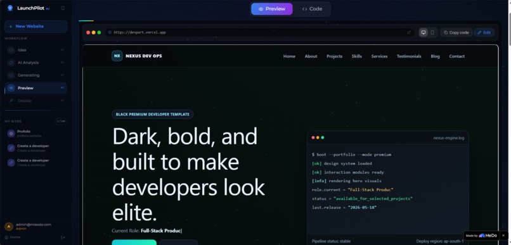Click the teal call-to-action button in hero

click(x=134, y=242)
